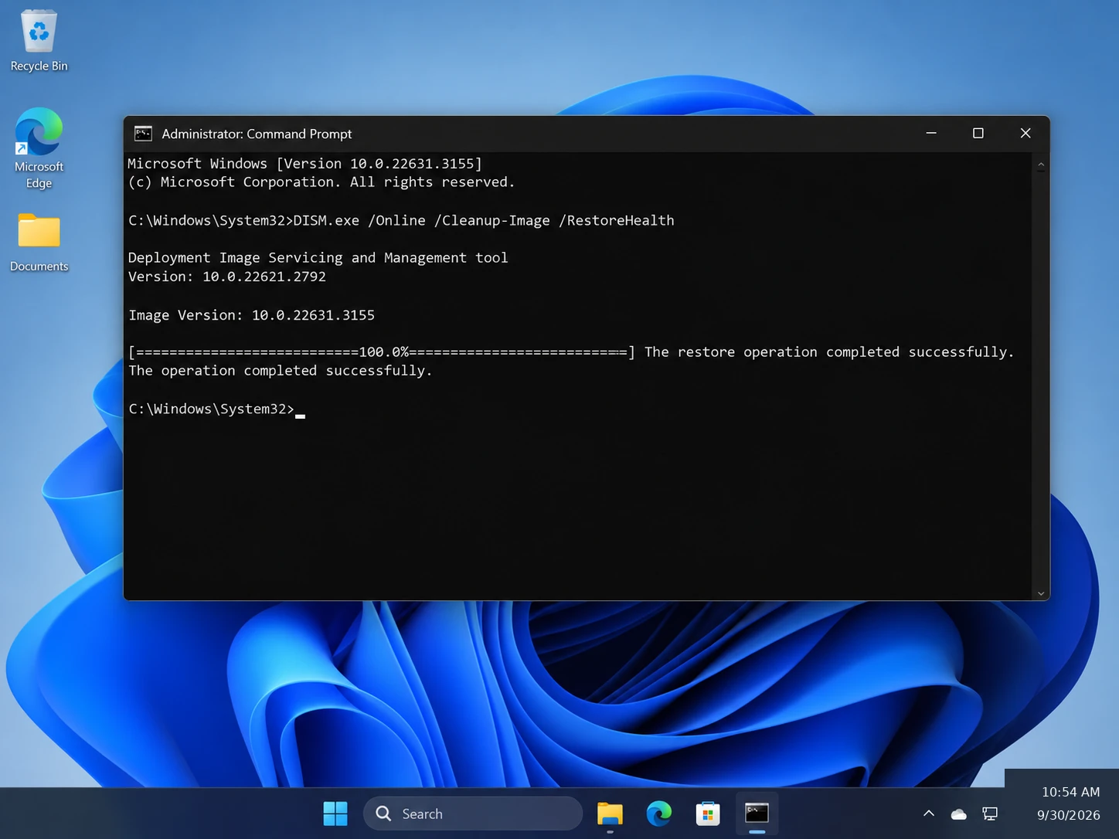Select the Command Prompt taskbar icon
The width and height of the screenshot is (1119, 839).
click(x=757, y=814)
